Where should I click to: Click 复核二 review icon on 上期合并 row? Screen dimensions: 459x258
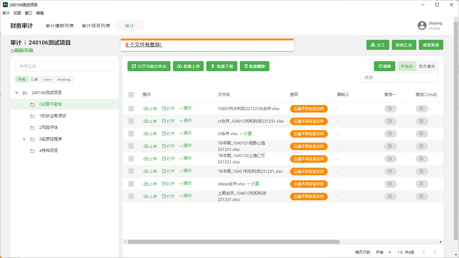(x=422, y=197)
